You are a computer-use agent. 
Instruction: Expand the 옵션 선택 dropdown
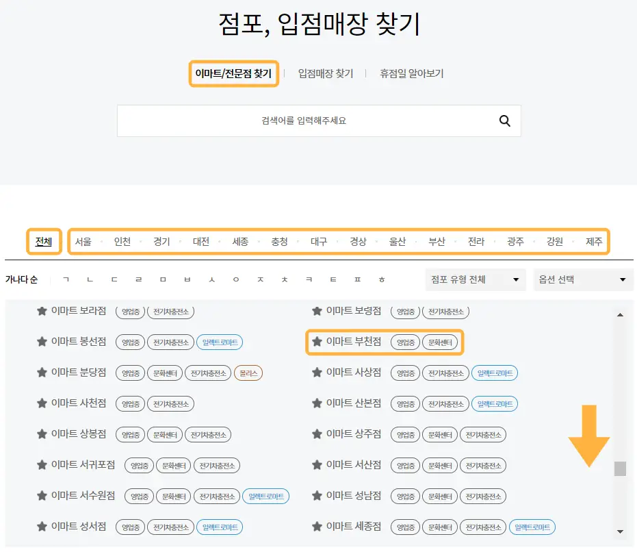583,279
